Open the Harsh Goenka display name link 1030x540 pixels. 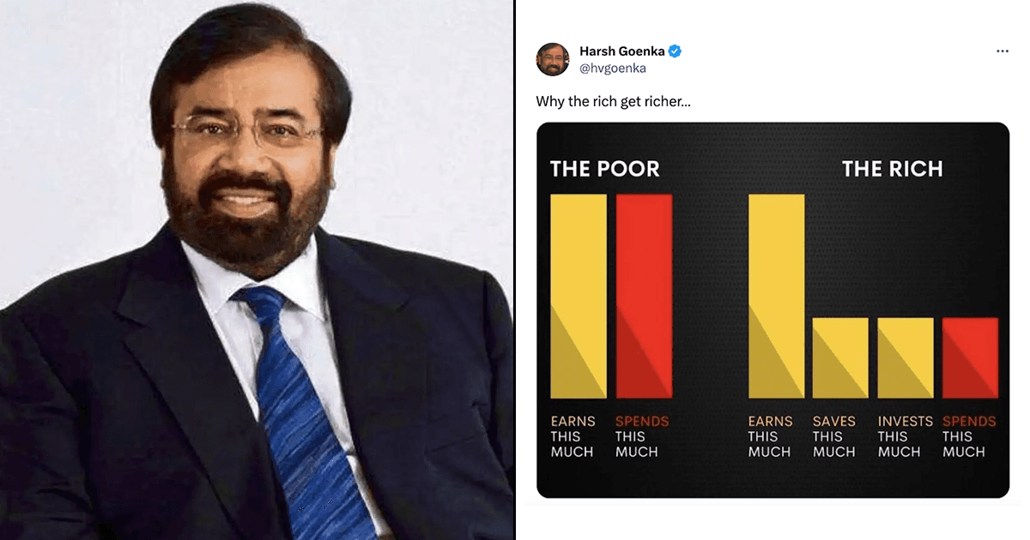coord(622,51)
